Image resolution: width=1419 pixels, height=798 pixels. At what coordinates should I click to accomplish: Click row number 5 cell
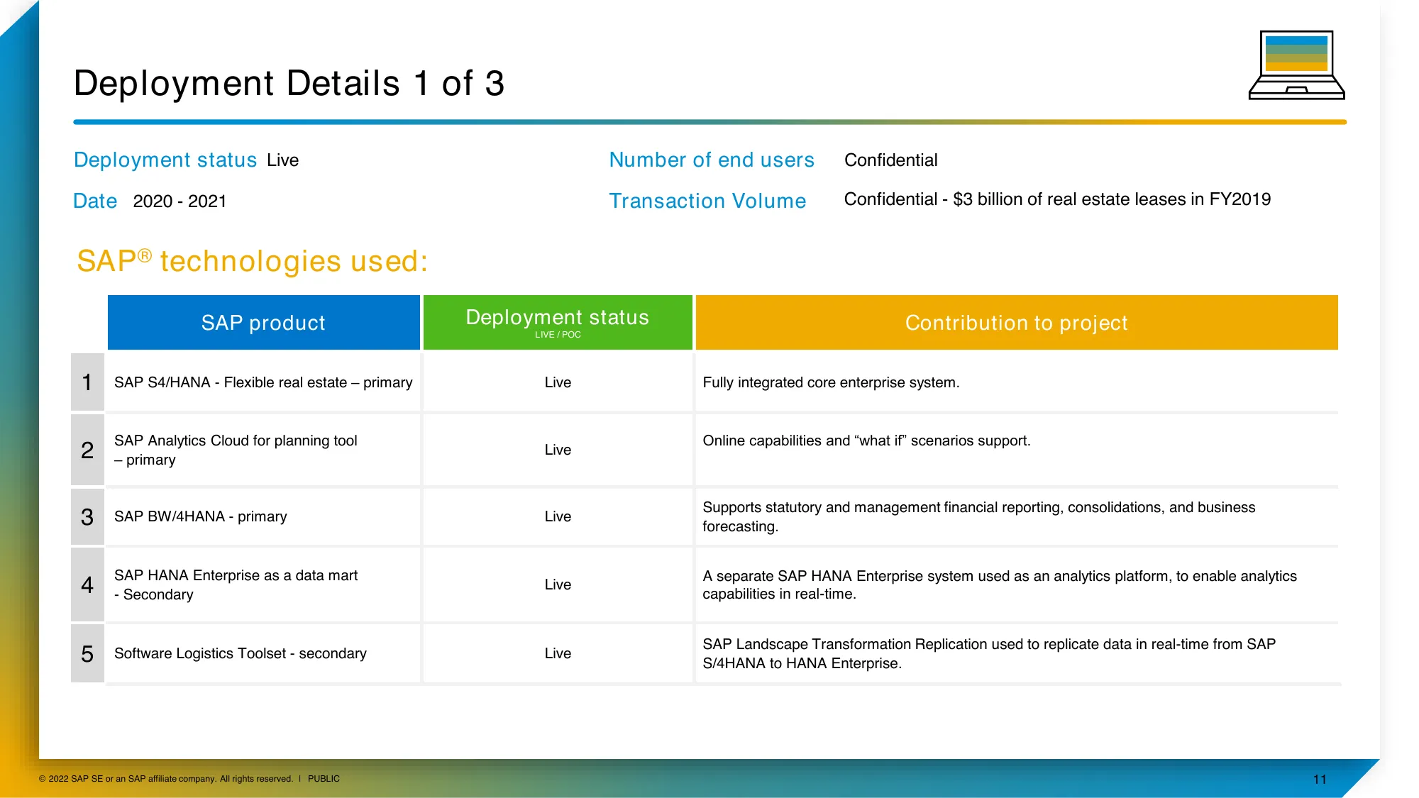(x=87, y=653)
